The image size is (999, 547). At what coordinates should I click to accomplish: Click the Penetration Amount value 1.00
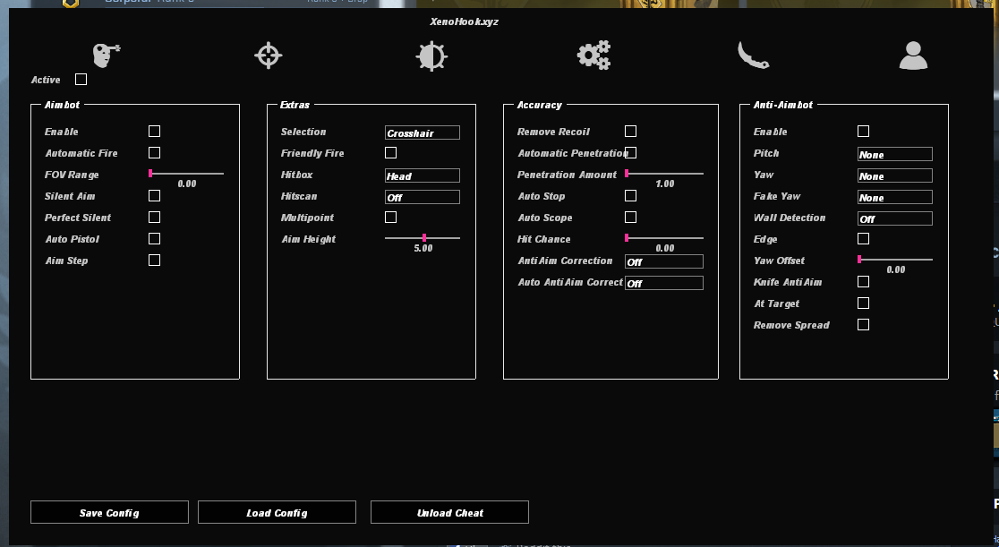[665, 184]
